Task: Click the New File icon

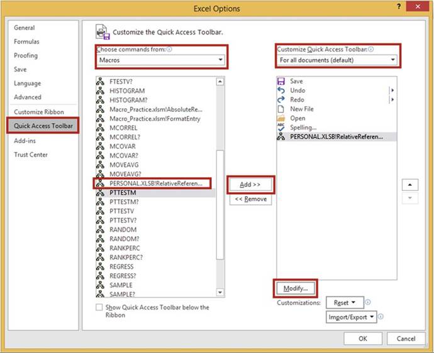Action: [x=281, y=109]
